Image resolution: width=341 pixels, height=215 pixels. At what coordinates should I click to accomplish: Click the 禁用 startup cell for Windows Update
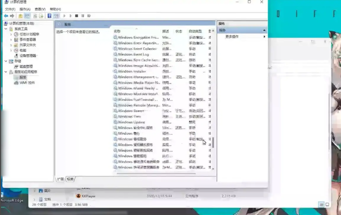pyautogui.click(x=192, y=122)
